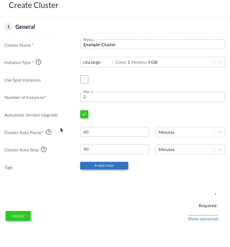Open advanced settings via Show advanced link
Screen dimensions: 230x247
click(203, 218)
